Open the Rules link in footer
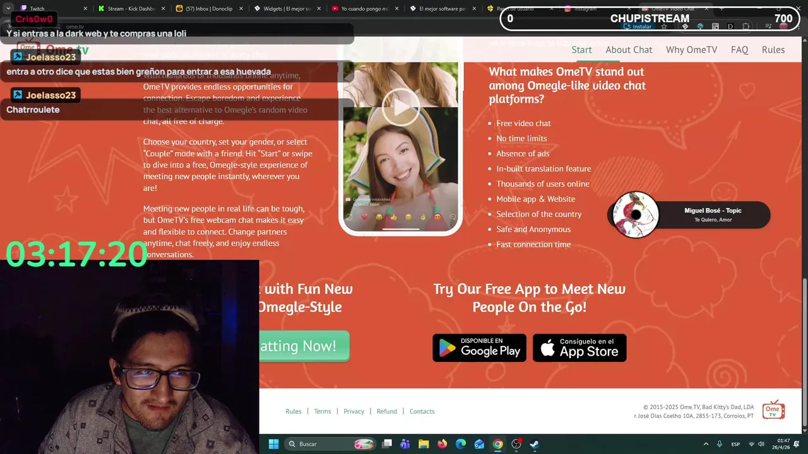This screenshot has height=454, width=808. pyautogui.click(x=294, y=411)
